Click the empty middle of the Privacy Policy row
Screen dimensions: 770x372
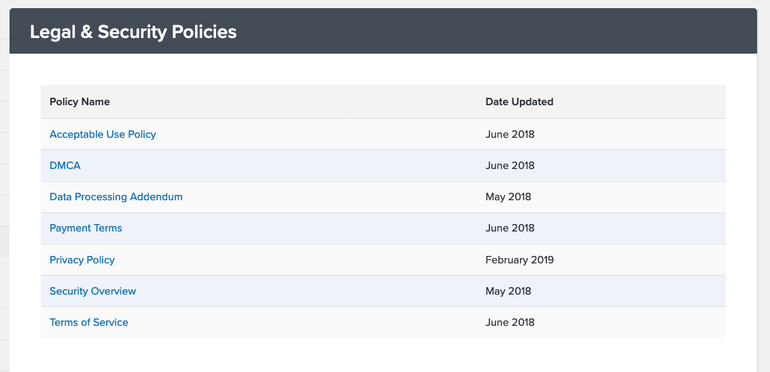pyautogui.click(x=300, y=259)
